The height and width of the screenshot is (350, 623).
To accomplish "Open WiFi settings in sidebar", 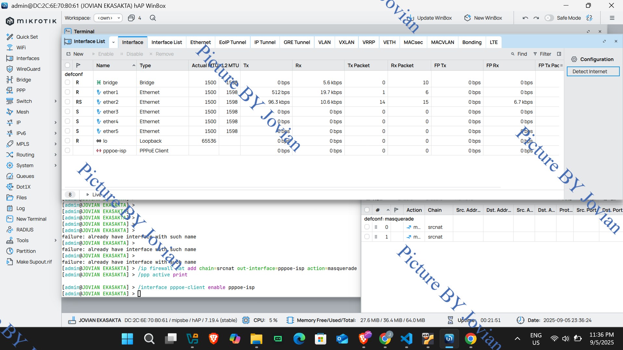I will [x=21, y=47].
